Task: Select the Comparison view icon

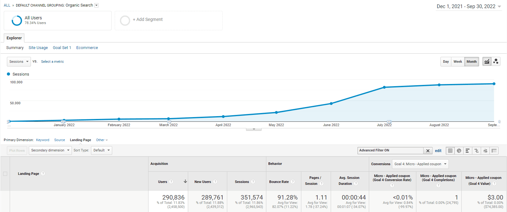Action: pyautogui.click(x=476, y=151)
